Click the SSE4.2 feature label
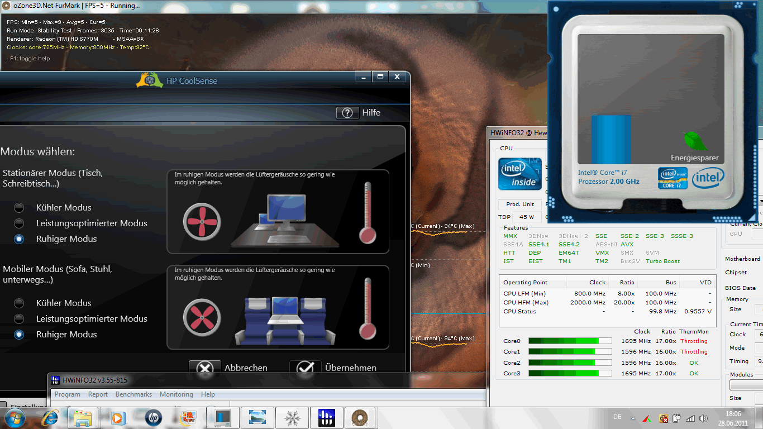Viewport: 763px width, 429px height. (x=569, y=245)
